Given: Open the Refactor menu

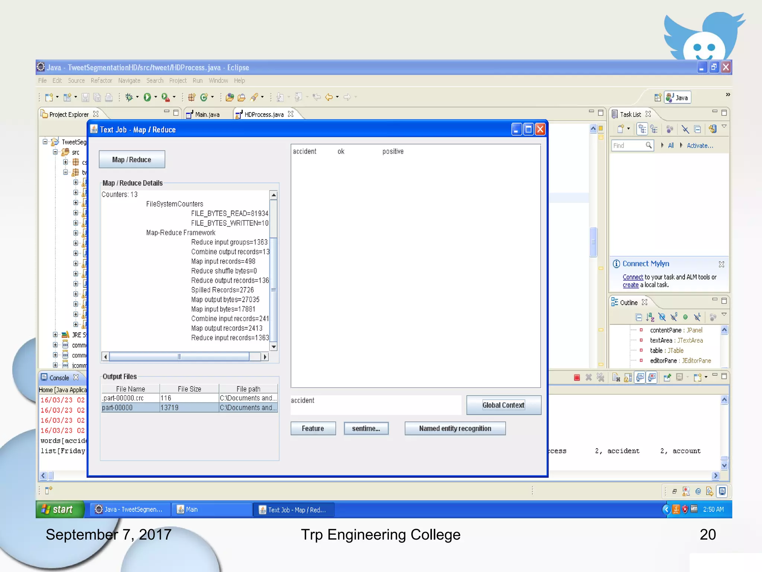Looking at the screenshot, I should [x=101, y=80].
